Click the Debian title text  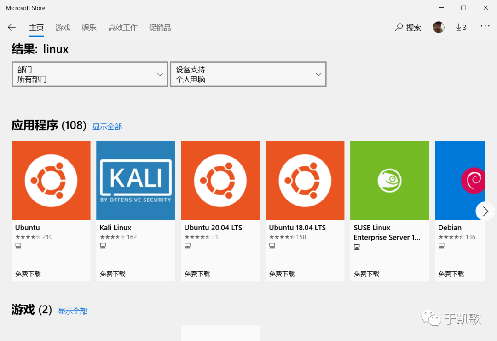pos(450,228)
